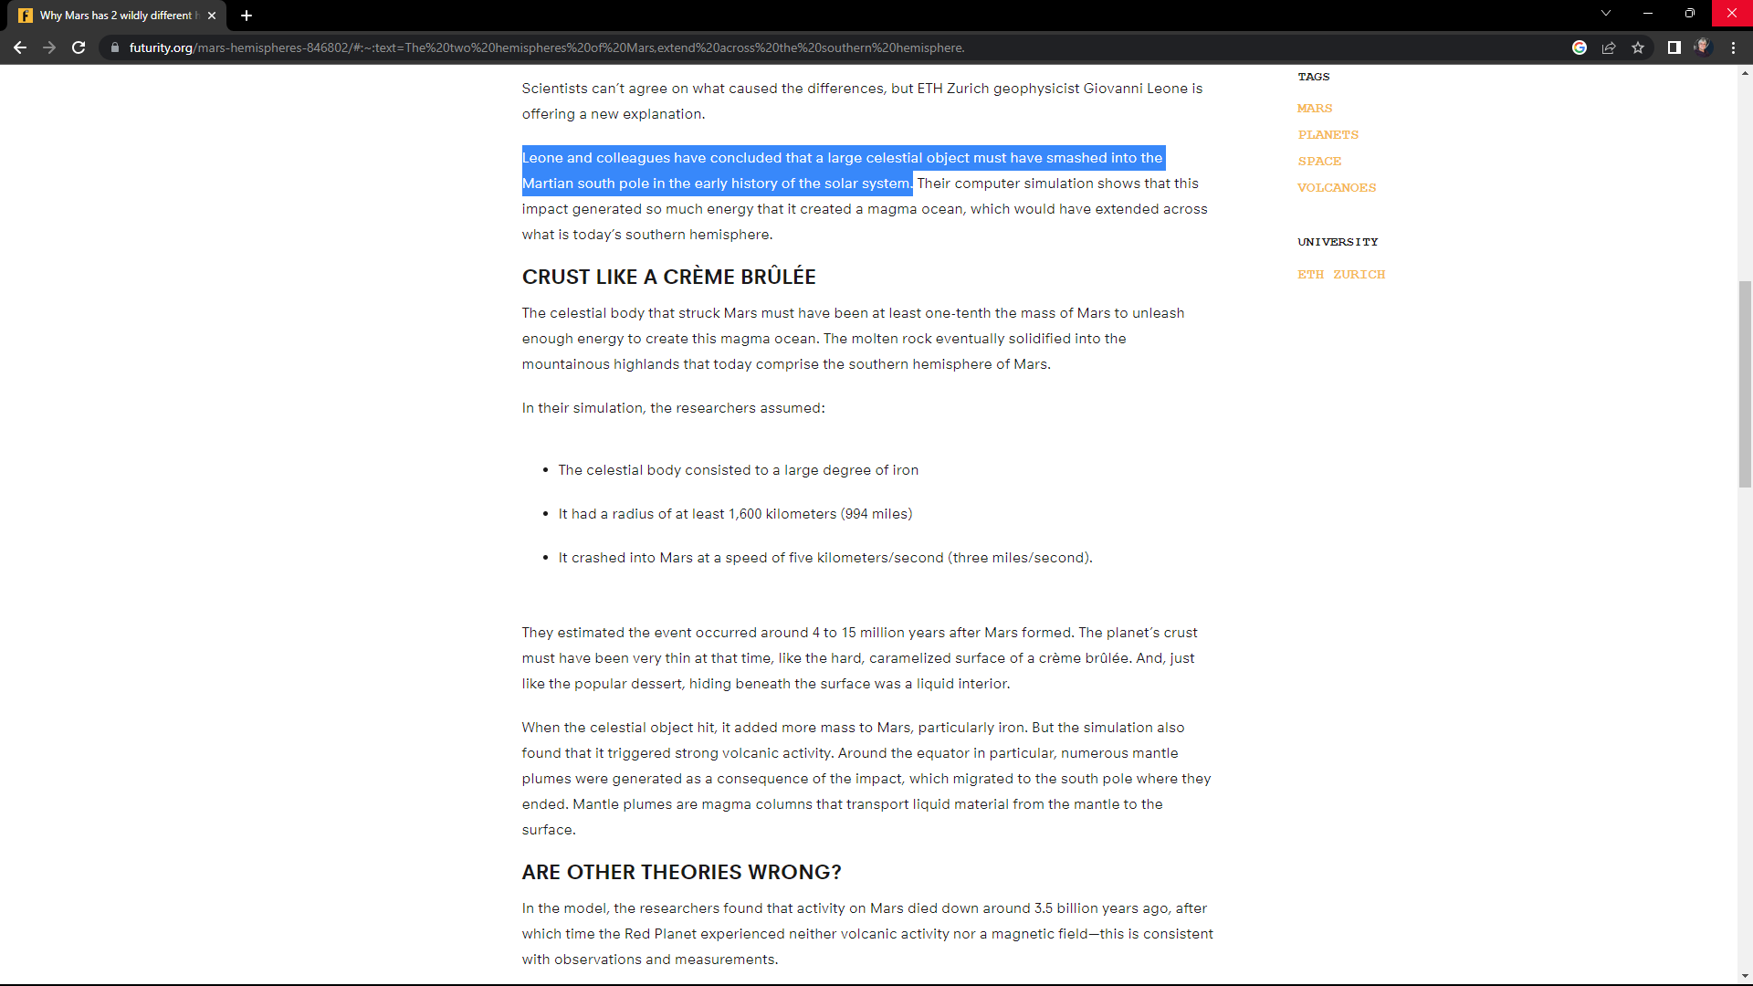
Task: Open the MARS tag link
Action: 1315,109
